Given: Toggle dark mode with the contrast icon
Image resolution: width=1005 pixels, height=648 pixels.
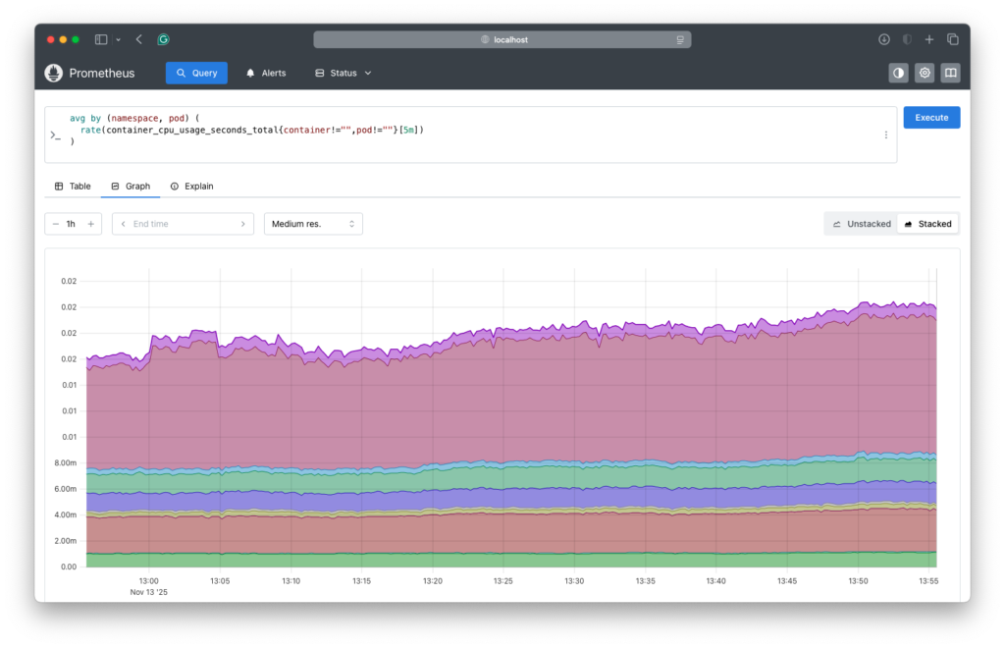Looking at the screenshot, I should (x=898, y=73).
